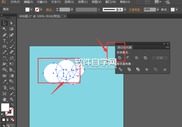
Task: Click the 描边 stroke link
Action: 50,9
